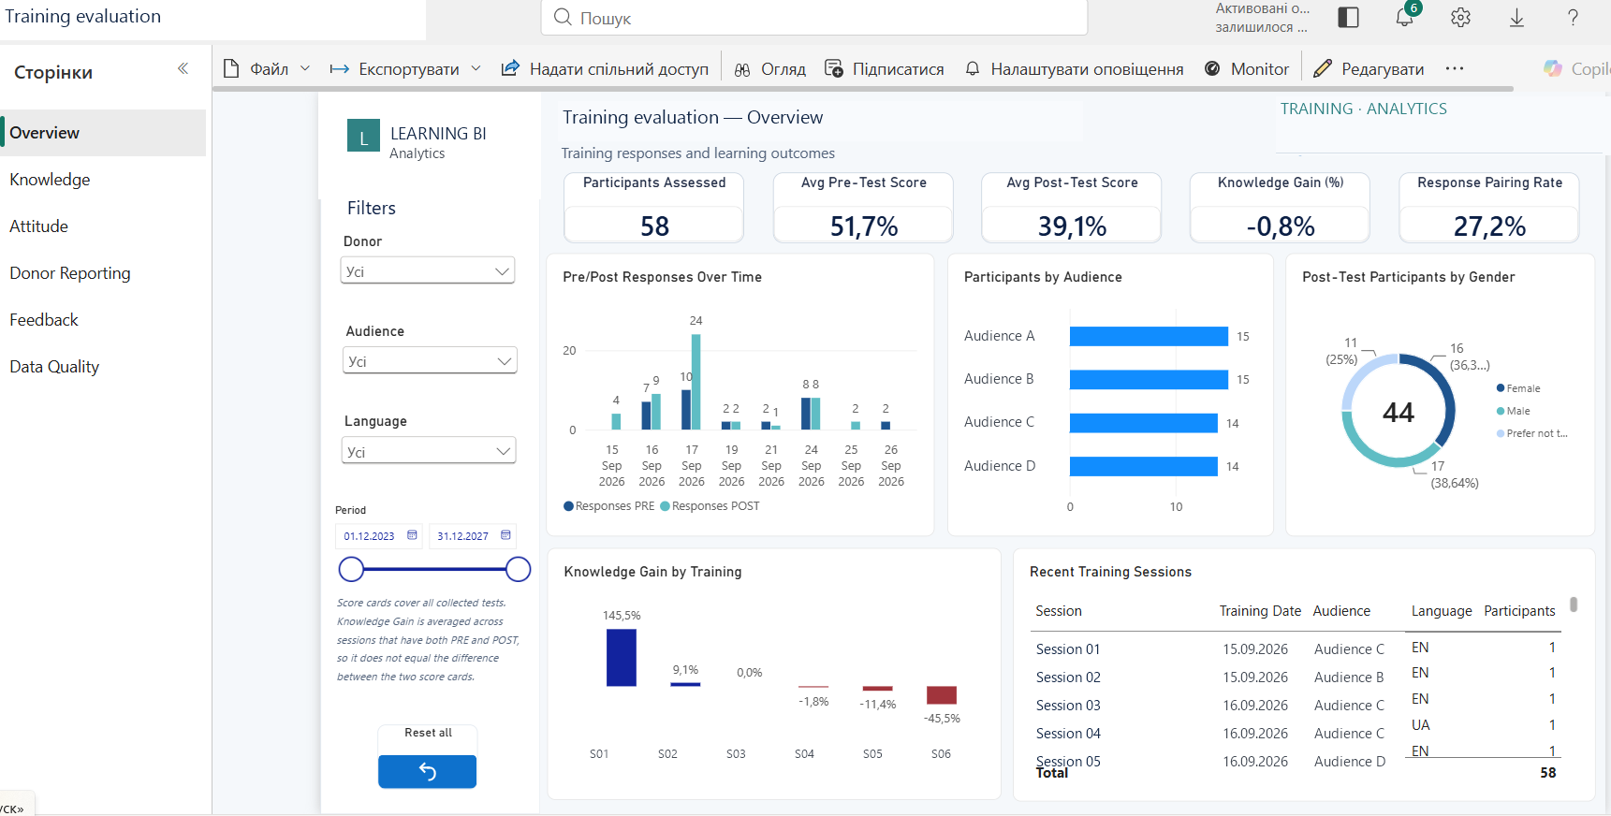The height and width of the screenshot is (816, 1611).
Task: Open settings gear icon
Action: coord(1460,18)
